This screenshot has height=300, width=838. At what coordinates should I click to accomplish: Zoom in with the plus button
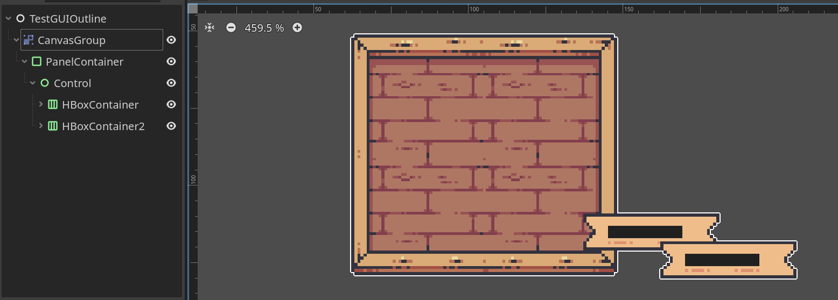(297, 27)
